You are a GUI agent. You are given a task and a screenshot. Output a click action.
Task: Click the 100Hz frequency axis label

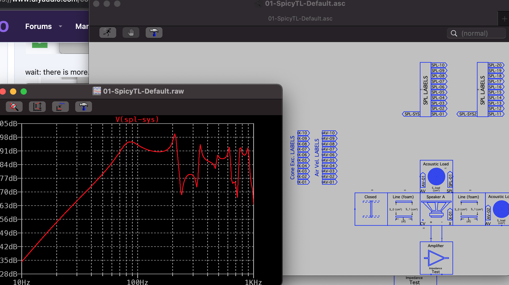[x=137, y=282]
